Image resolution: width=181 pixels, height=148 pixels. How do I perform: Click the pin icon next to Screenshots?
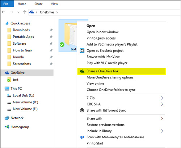pyautogui.click(x=51, y=64)
